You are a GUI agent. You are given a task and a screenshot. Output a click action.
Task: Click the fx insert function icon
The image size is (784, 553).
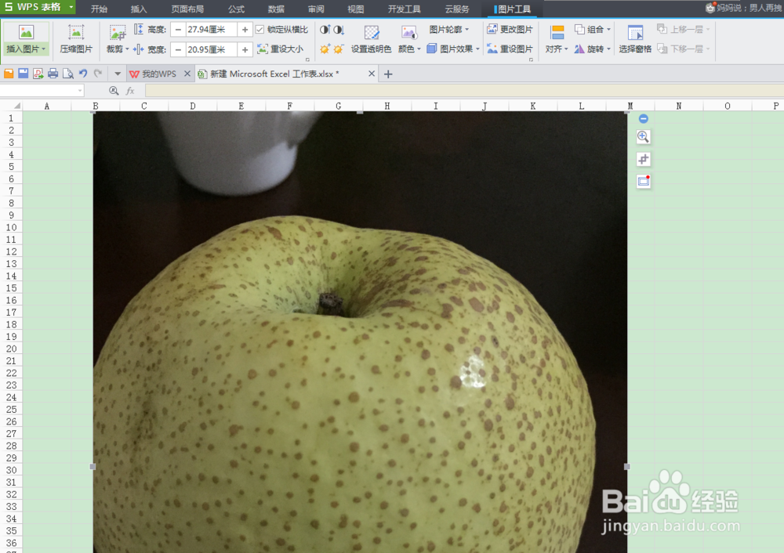tap(130, 90)
